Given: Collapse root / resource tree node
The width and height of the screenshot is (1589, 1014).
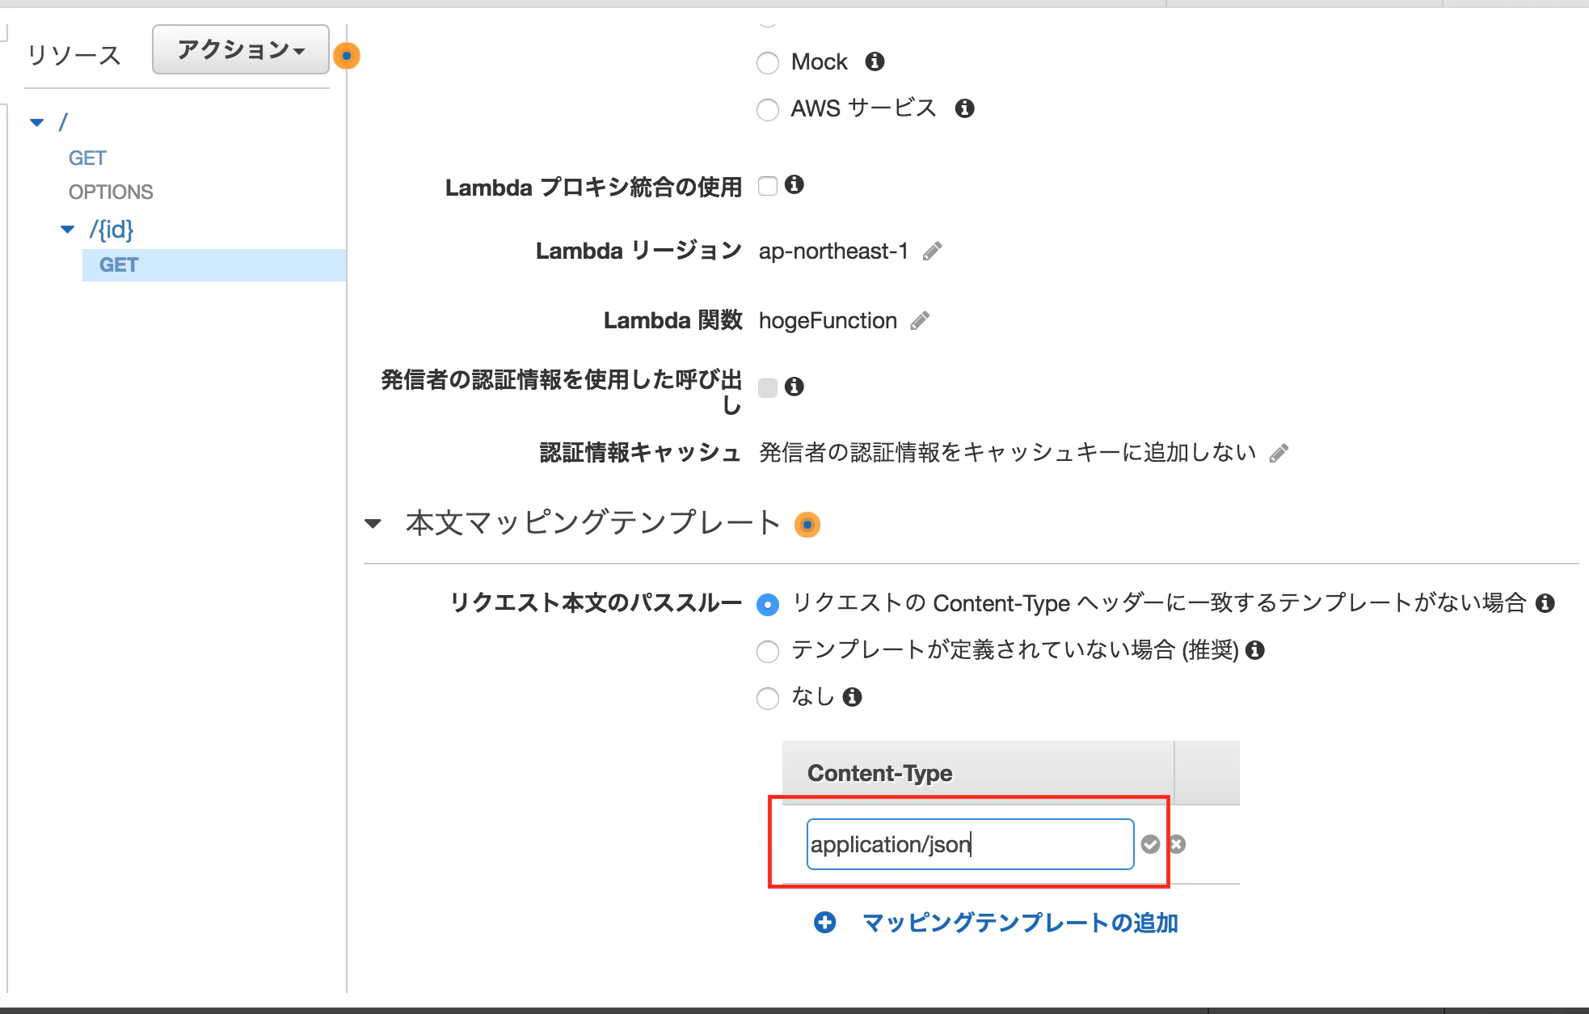Looking at the screenshot, I should [37, 123].
